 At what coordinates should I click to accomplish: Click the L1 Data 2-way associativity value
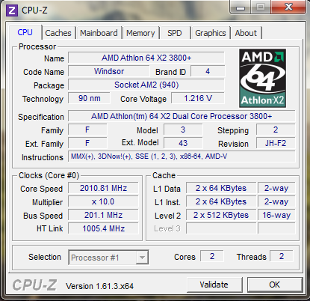(x=276, y=188)
